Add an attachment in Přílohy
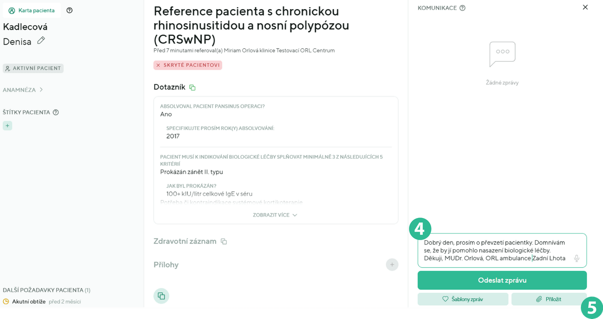This screenshot has width=603, height=319. click(392, 265)
